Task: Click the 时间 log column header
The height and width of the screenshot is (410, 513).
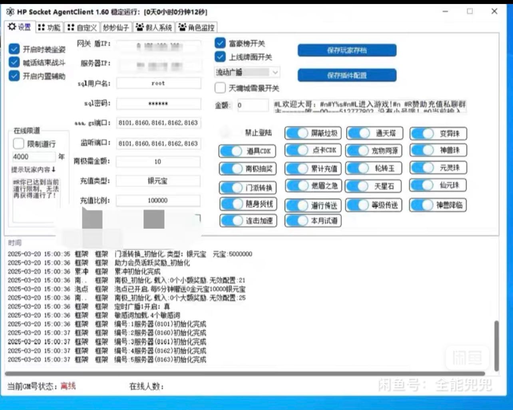Action: [x=15, y=243]
